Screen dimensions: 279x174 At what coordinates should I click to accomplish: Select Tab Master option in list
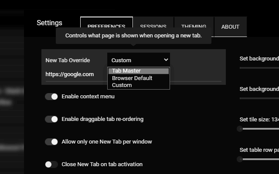pyautogui.click(x=139, y=71)
